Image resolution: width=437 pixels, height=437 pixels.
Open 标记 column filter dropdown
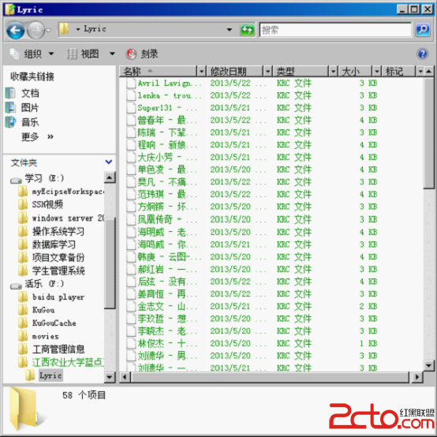click(x=420, y=72)
